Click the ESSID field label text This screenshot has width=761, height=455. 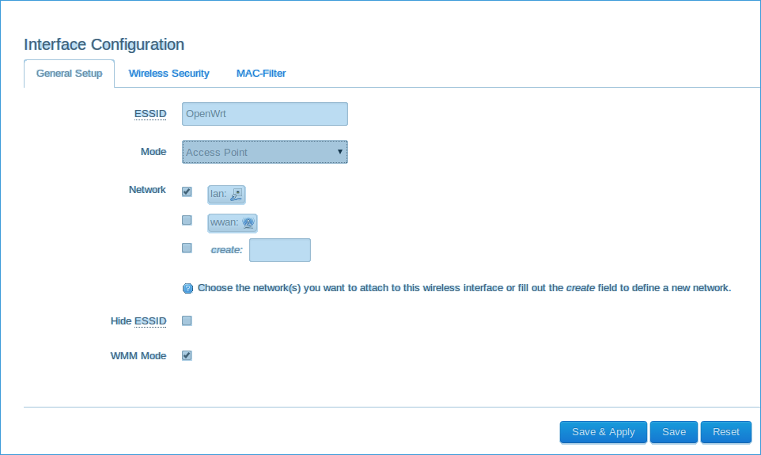tap(150, 114)
